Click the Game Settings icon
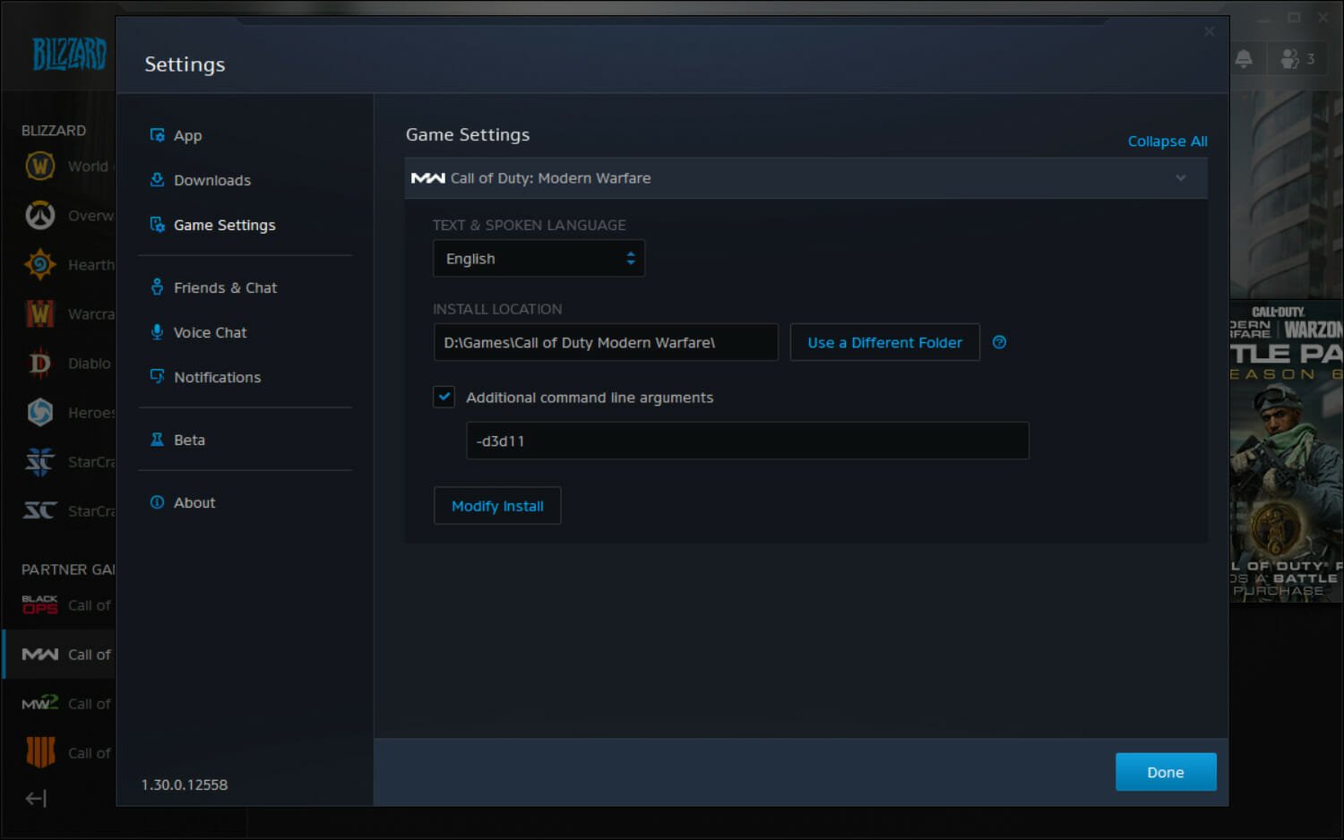The width and height of the screenshot is (1344, 840). click(x=157, y=224)
